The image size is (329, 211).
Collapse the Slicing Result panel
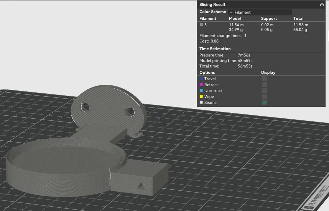point(322,5)
